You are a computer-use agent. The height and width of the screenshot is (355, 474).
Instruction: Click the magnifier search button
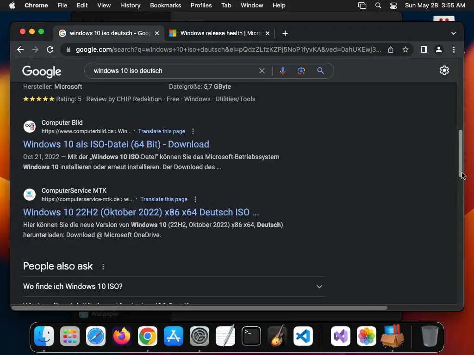coord(320,71)
